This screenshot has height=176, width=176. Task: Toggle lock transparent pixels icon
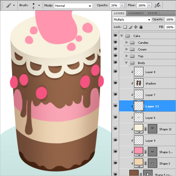click(x=125, y=27)
